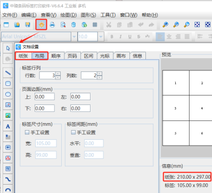Toggle the grid display icon
The height and width of the screenshot is (193, 212).
95,25
